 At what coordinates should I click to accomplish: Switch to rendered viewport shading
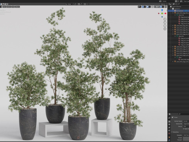click(x=161, y=7)
